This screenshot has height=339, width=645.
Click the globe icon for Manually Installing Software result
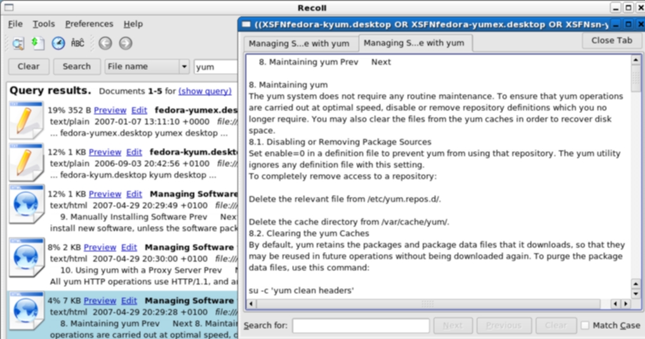click(x=26, y=204)
